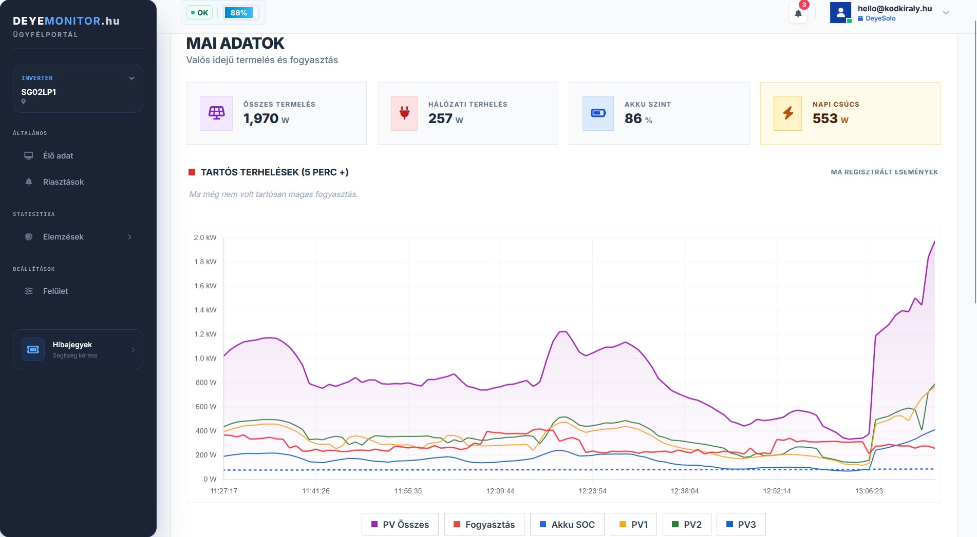Open the notification bell icon
This screenshot has width=977, height=537.
click(x=798, y=13)
